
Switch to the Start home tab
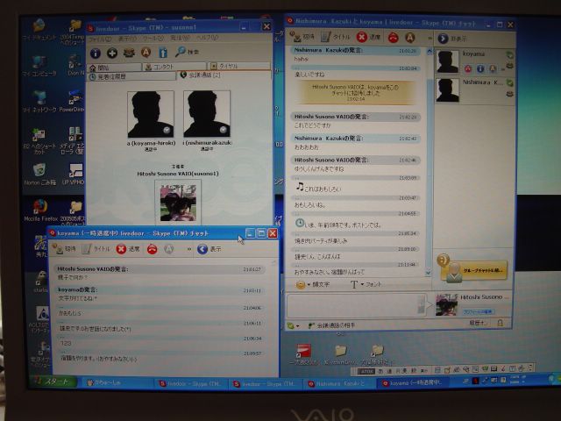pyautogui.click(x=114, y=68)
